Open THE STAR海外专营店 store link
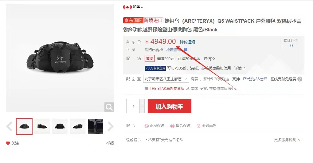Viewport: 313px width, 163px height. (x=167, y=89)
